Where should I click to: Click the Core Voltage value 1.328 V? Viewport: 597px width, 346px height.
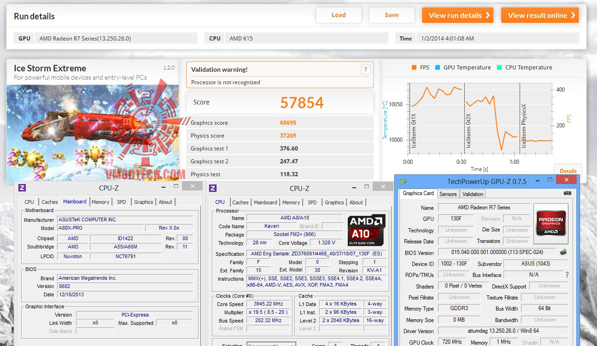tap(326, 243)
